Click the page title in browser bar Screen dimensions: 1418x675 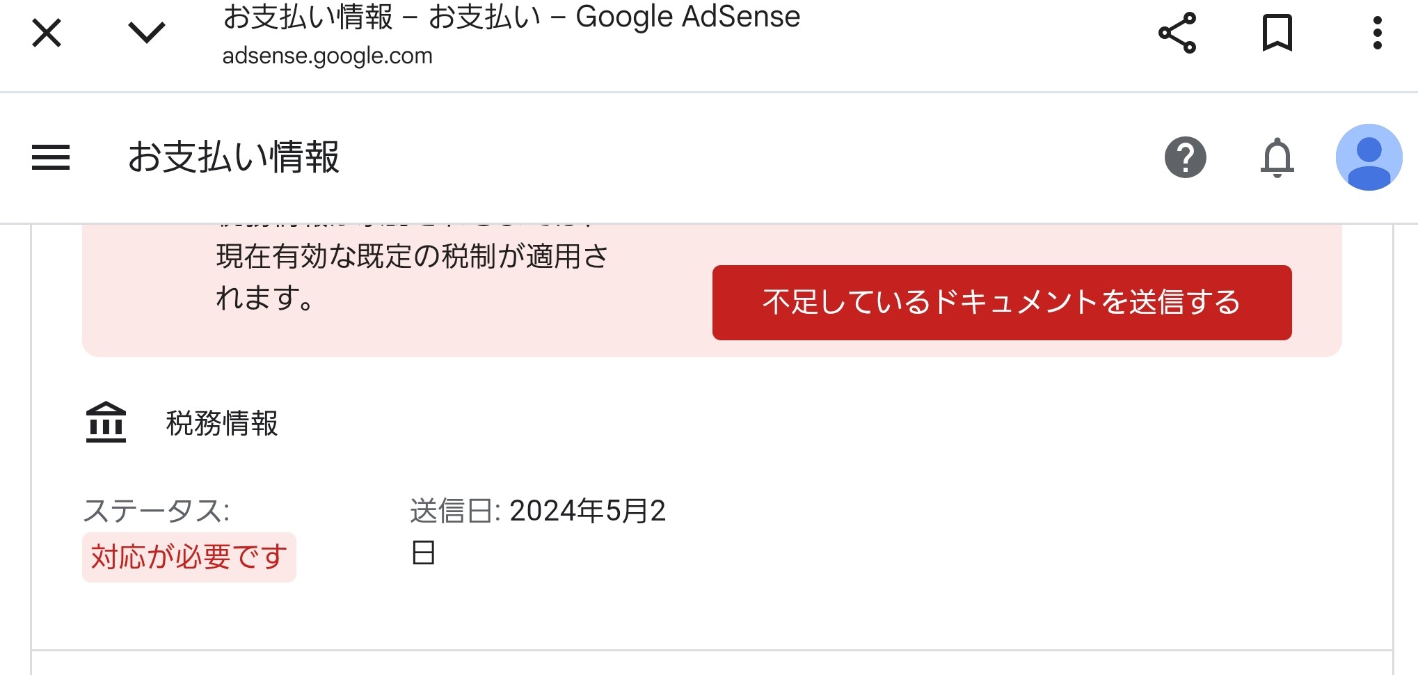click(x=511, y=17)
